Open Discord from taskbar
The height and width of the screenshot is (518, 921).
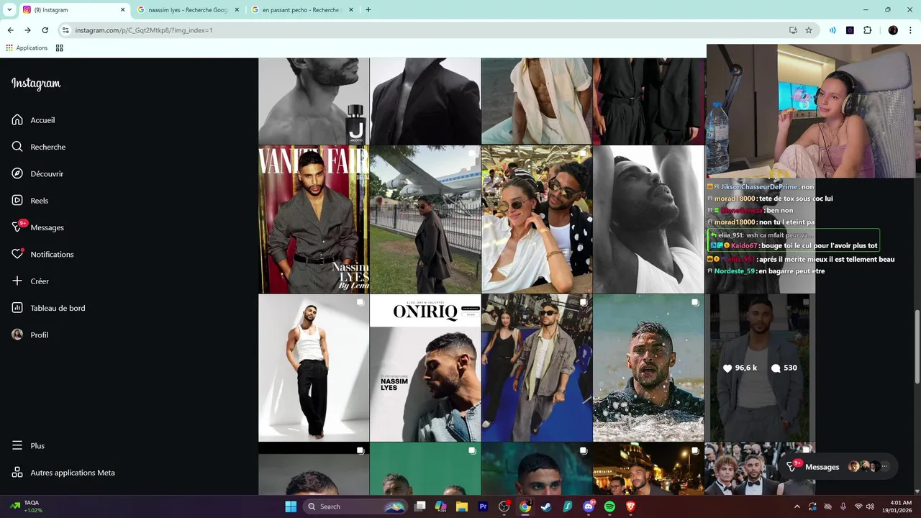[x=589, y=506]
